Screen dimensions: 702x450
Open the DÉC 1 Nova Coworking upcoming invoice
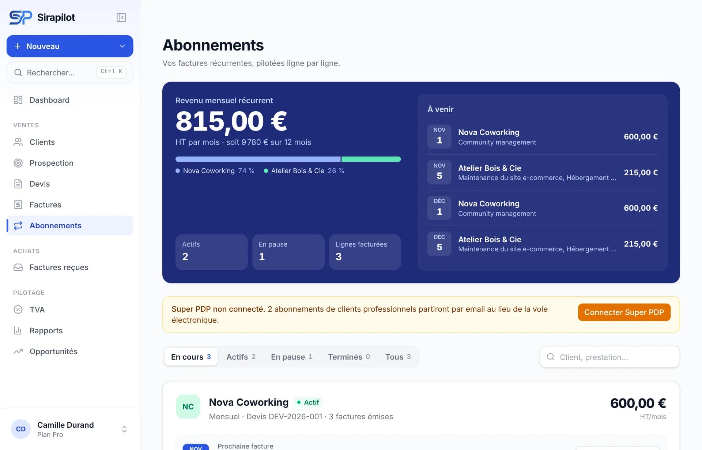click(543, 208)
